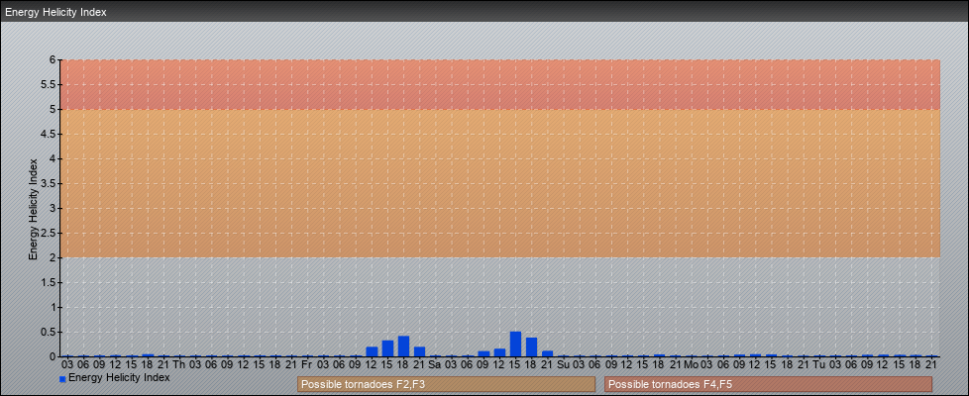Viewport: 969px width, 396px height.
Task: Click the y-axis value '5.5'
Action: point(50,84)
